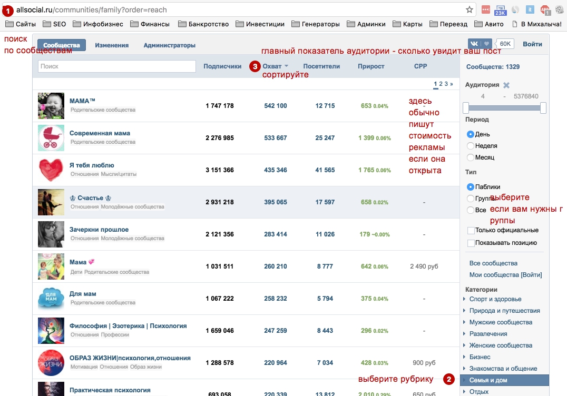Click the left handle of Аудитория slider

(466, 107)
